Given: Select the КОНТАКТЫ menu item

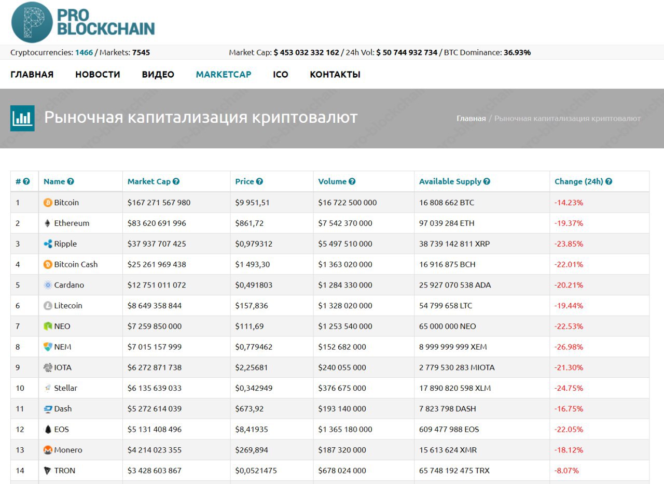Looking at the screenshot, I should coord(335,75).
